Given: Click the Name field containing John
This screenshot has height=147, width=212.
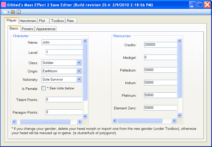Looking at the screenshot, I should pos(62,42).
